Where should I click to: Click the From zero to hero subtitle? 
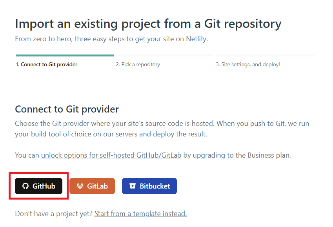pos(111,39)
